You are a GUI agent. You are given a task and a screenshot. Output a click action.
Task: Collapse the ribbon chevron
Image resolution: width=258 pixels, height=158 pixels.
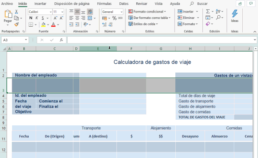point(255,31)
